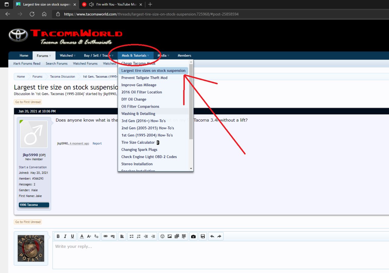Click the Watched Forums sub-nav link
Viewport: 389px width, 273px height.
[85, 64]
